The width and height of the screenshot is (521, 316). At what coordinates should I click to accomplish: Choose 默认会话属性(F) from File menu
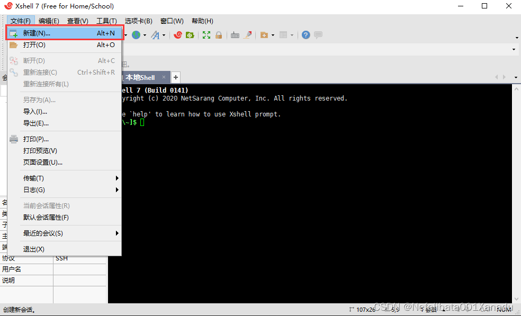click(x=65, y=218)
